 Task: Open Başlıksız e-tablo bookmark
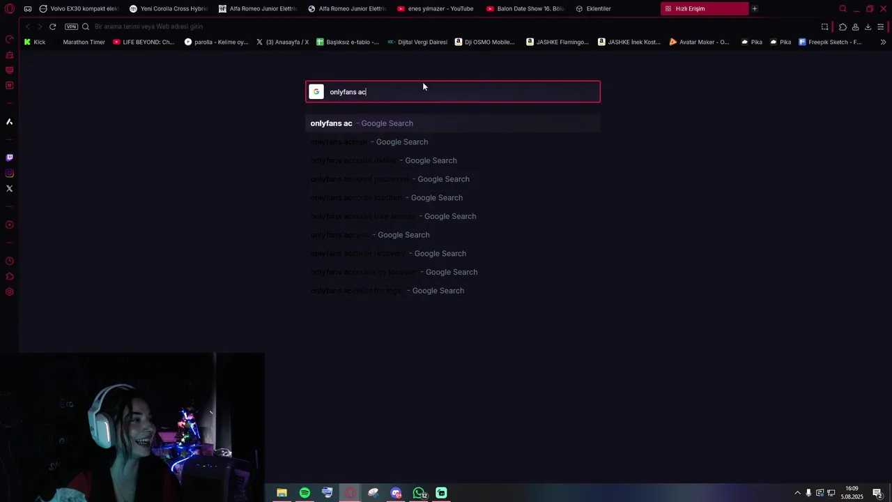click(348, 42)
